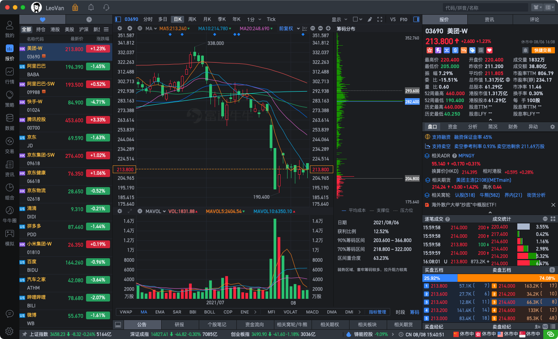
Task: Click the stock code search field
Action: [x=485, y=8]
